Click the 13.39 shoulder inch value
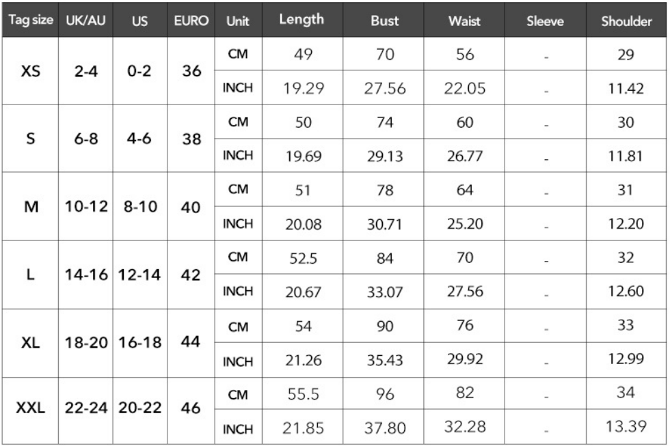The width and height of the screenshot is (670, 446). pos(626,428)
